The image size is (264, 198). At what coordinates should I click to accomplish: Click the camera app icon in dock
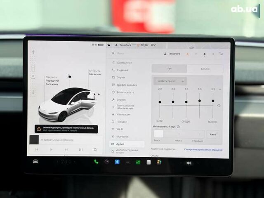(x=106, y=162)
